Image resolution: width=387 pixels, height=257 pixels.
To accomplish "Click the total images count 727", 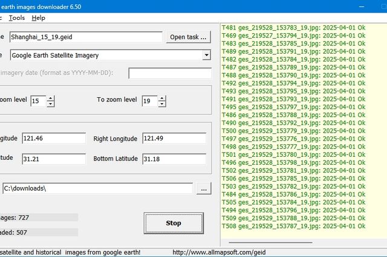I will [x=24, y=218].
